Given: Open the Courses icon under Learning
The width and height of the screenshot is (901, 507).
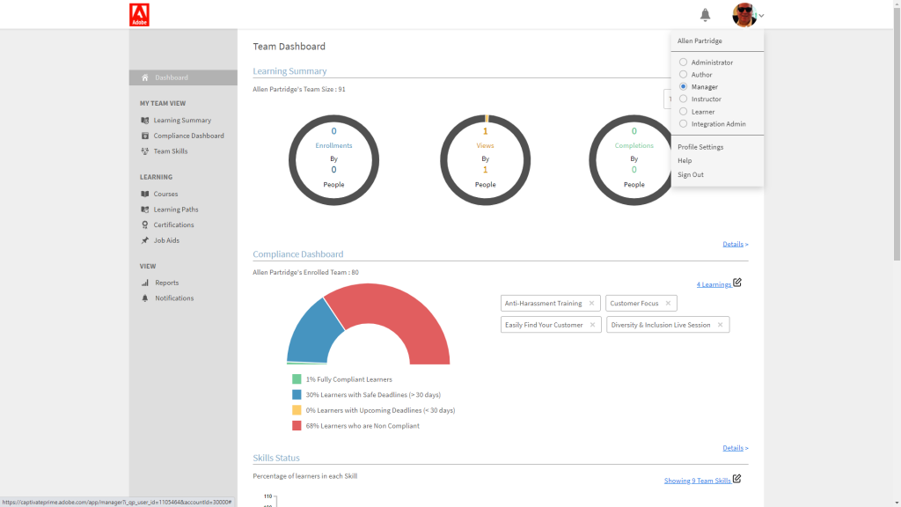Looking at the screenshot, I should tap(143, 194).
